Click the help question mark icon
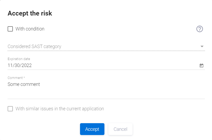212x140 pixels. [x=200, y=29]
